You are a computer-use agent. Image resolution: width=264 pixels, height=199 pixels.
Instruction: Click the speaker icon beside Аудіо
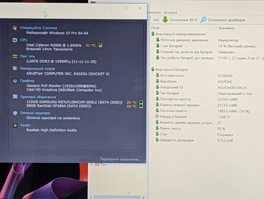click(x=15, y=125)
